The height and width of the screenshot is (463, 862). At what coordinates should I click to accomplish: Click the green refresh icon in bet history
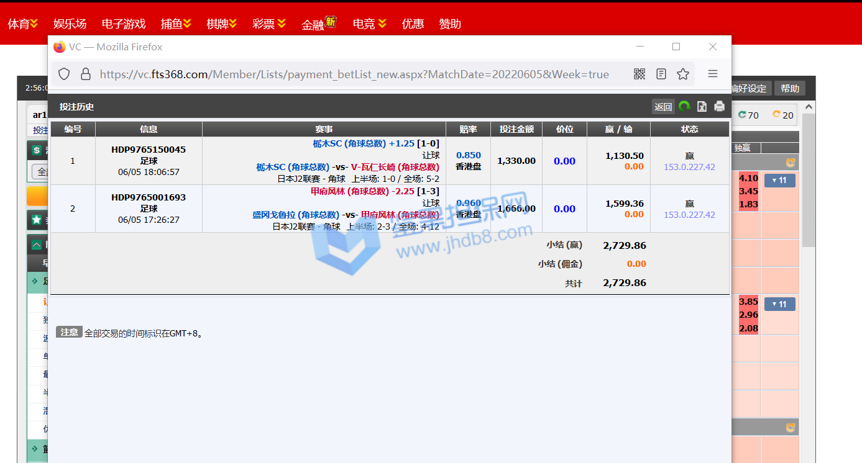click(684, 106)
